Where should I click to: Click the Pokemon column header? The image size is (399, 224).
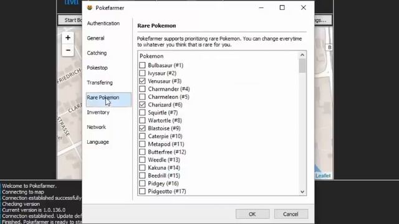[x=151, y=56]
